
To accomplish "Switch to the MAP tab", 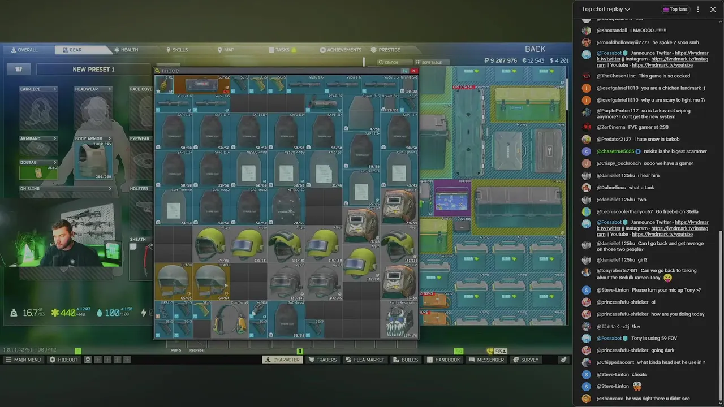I will pyautogui.click(x=226, y=50).
